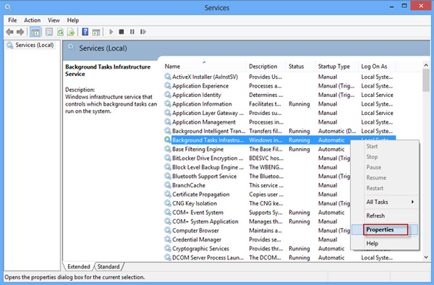
Task: Click the toolbar Properties sheet icon
Action: point(49,32)
